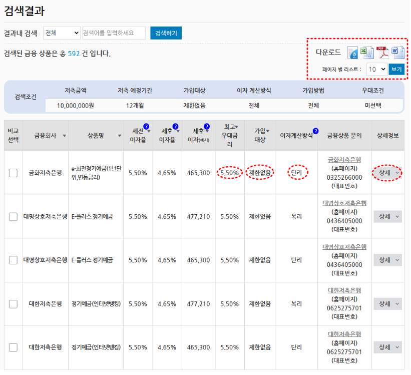Click the 검색하기 button
Image resolution: width=411 pixels, height=375 pixels.
click(166, 33)
